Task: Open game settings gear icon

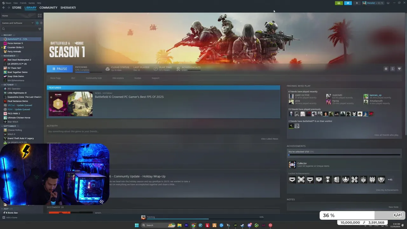Action: (x=386, y=69)
